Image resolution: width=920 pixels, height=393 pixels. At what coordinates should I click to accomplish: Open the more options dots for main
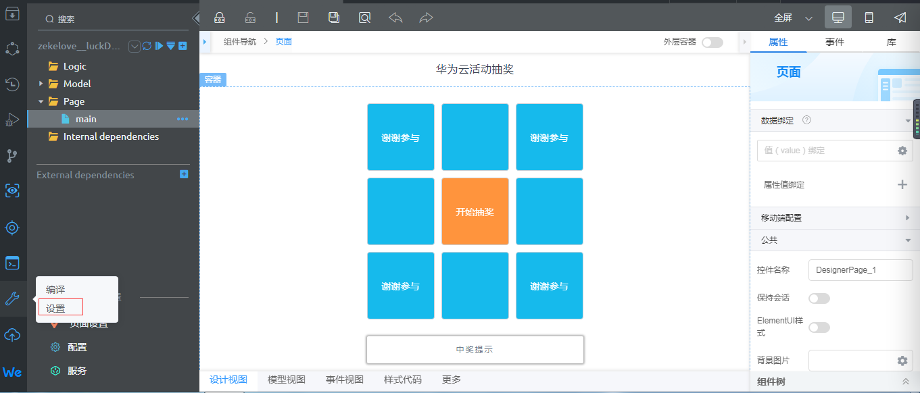click(183, 119)
